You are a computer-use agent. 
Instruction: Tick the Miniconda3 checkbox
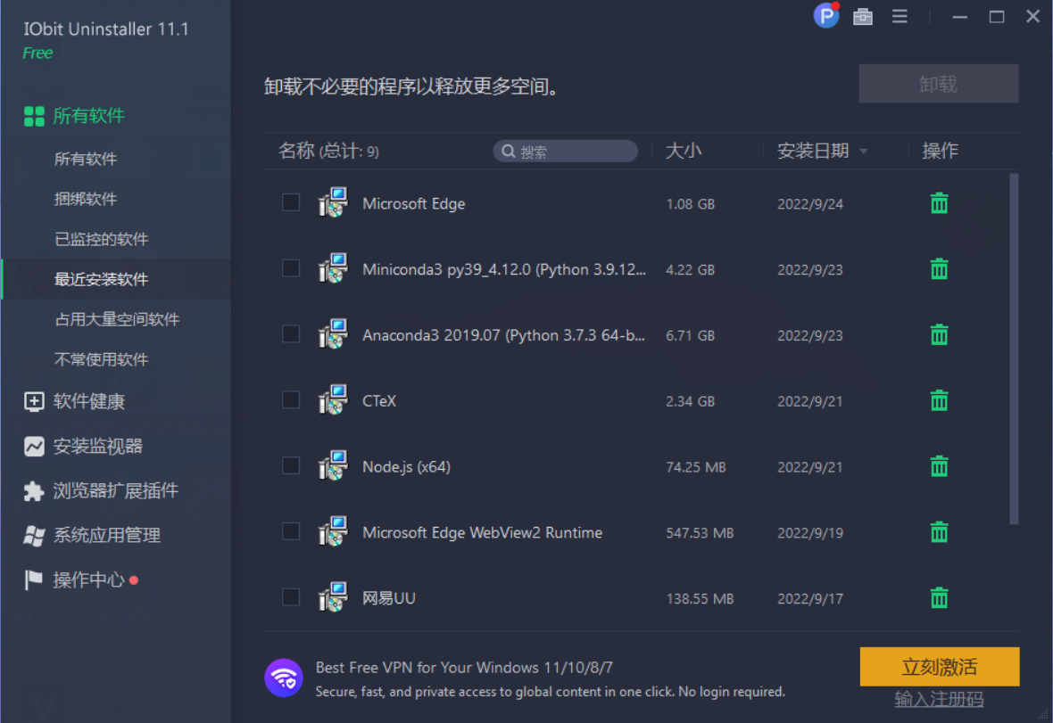coord(291,268)
